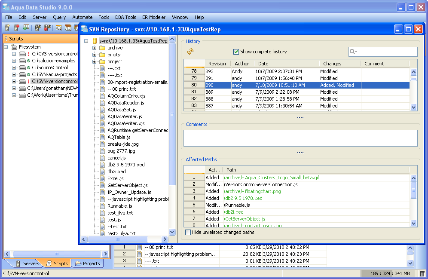The image size is (428, 279).
Task: Click the garbage collection trash icon
Action: pos(422,273)
